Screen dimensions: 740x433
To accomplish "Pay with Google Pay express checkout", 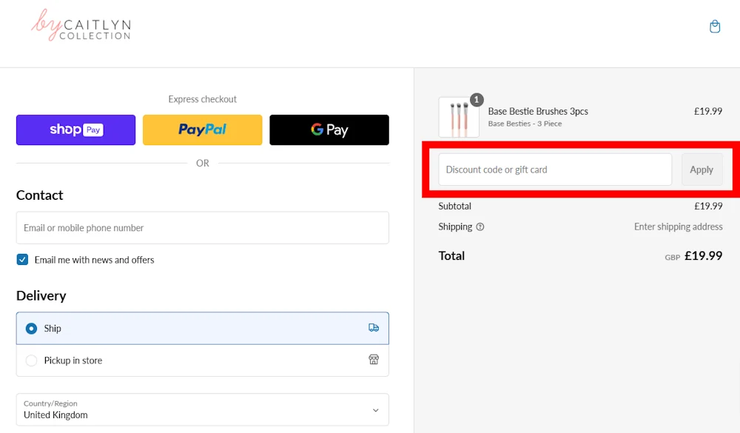I will tap(329, 130).
